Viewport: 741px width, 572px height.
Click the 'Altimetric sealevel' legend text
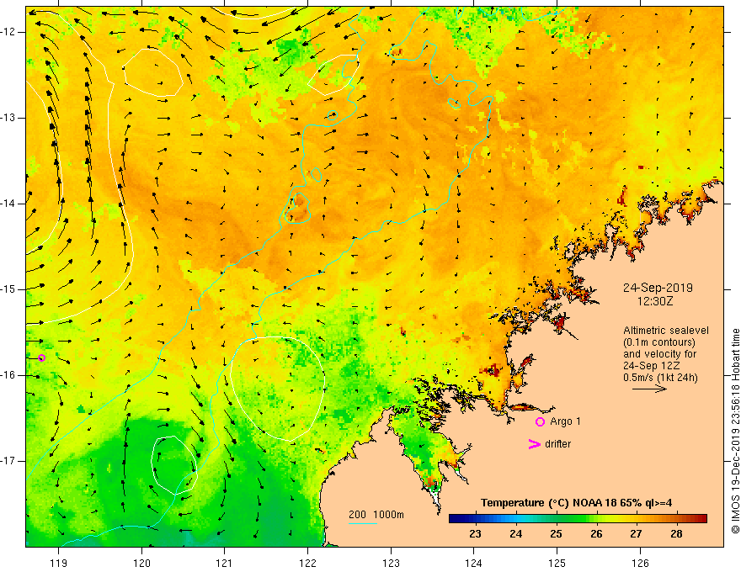(x=666, y=331)
